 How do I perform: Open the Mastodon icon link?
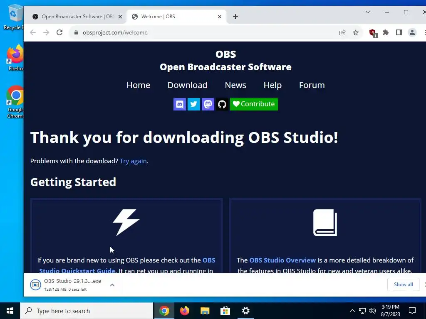(208, 104)
